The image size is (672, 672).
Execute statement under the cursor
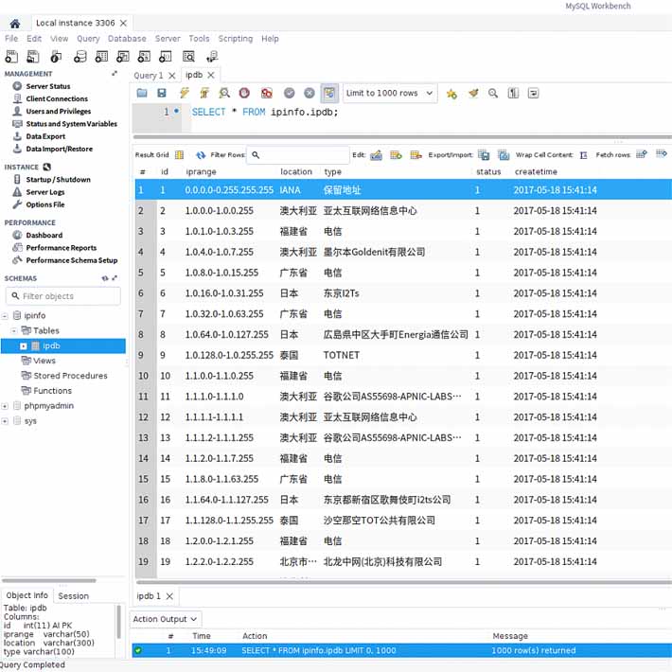click(x=204, y=93)
